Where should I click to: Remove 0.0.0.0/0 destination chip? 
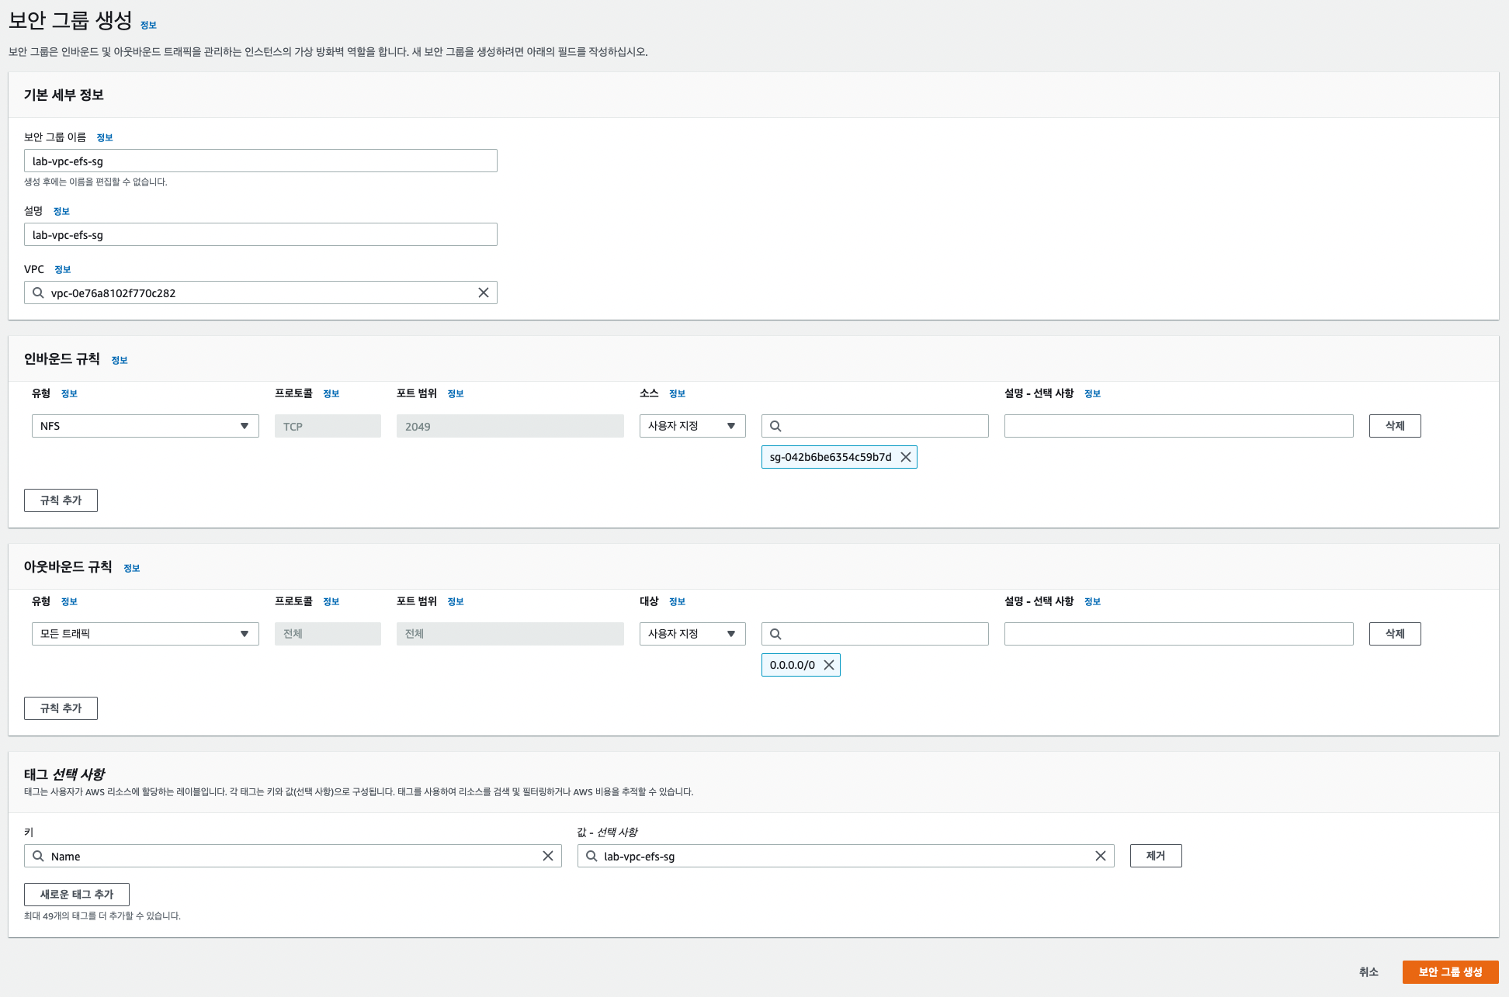point(828,665)
